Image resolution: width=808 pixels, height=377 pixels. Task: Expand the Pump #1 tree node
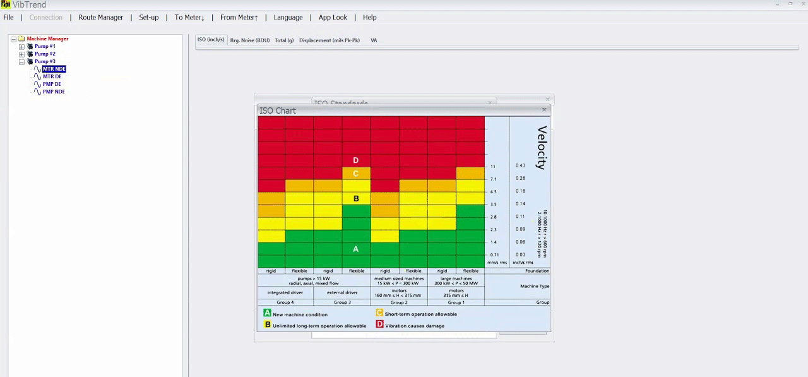[21, 47]
